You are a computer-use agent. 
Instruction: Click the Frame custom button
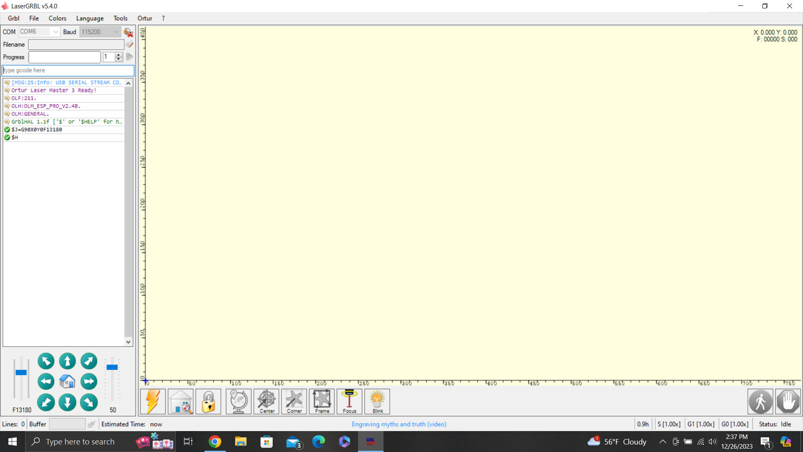pos(322,401)
